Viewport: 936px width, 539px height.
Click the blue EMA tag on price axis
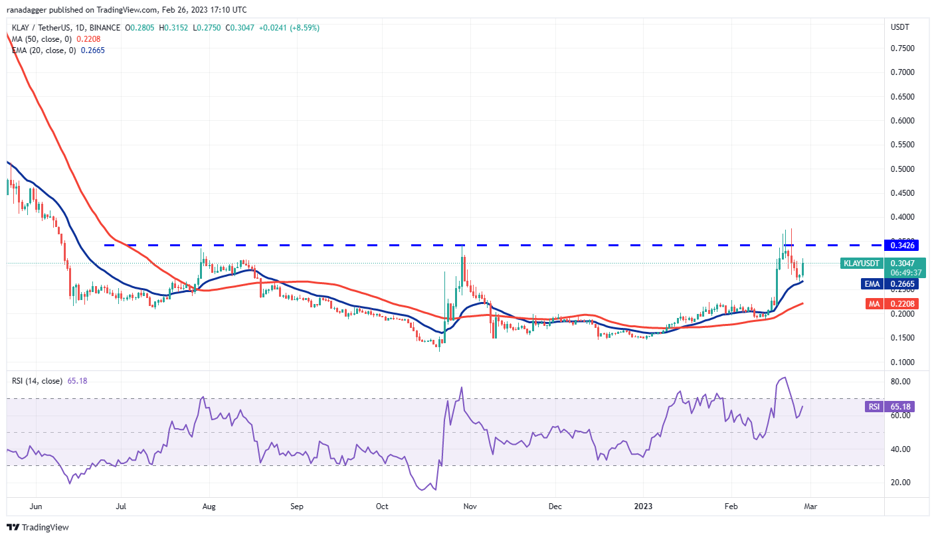point(873,283)
